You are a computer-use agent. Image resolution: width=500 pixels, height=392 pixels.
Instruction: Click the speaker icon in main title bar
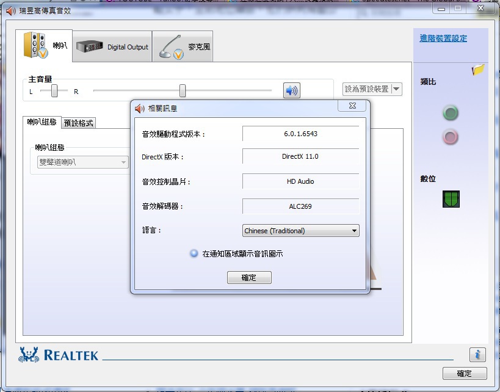(11, 11)
